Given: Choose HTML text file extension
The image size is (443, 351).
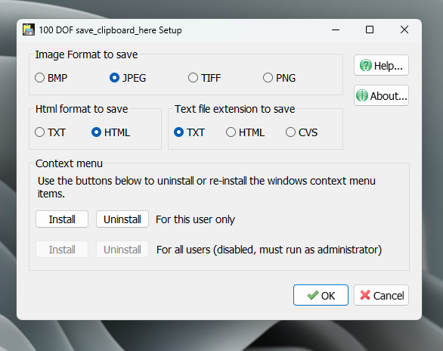Looking at the screenshot, I should tap(245, 132).
